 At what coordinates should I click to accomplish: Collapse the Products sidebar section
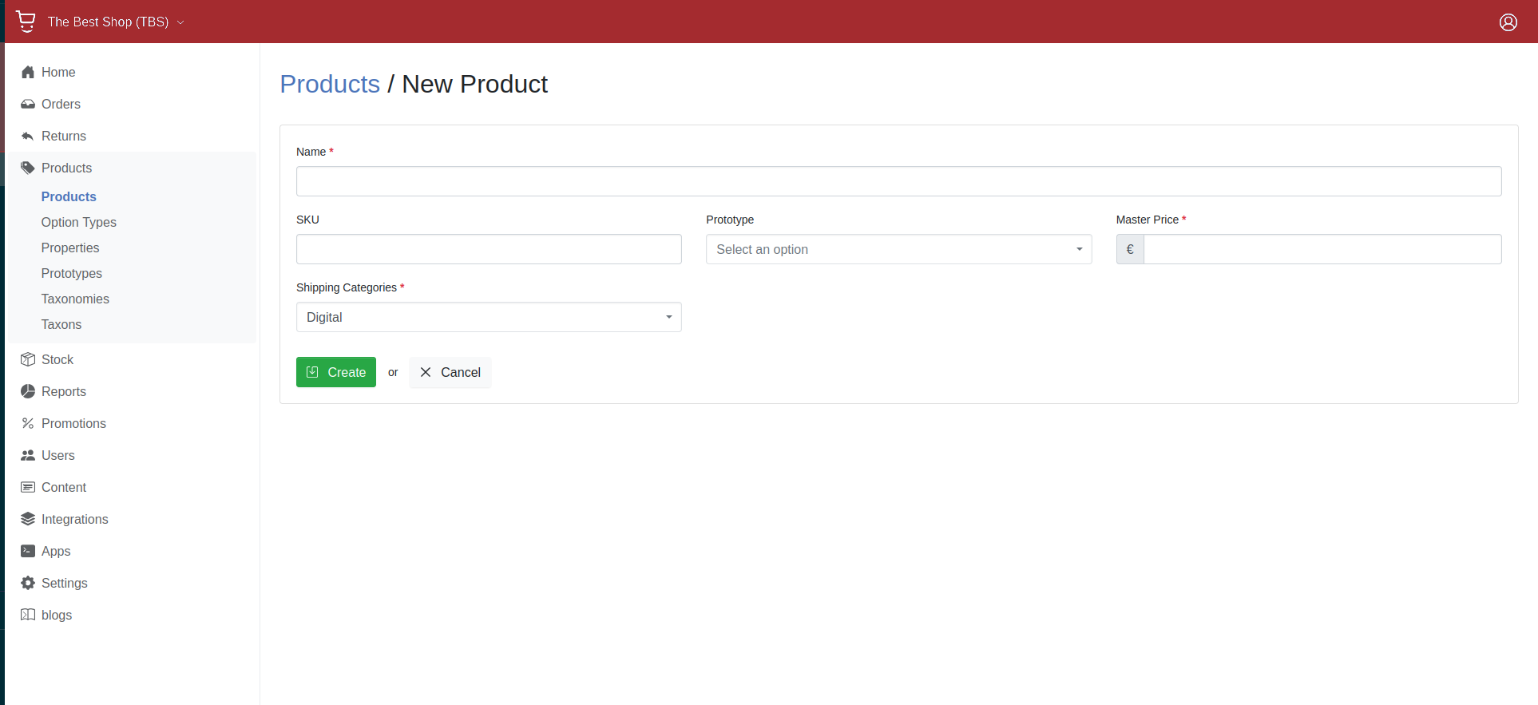(x=66, y=168)
